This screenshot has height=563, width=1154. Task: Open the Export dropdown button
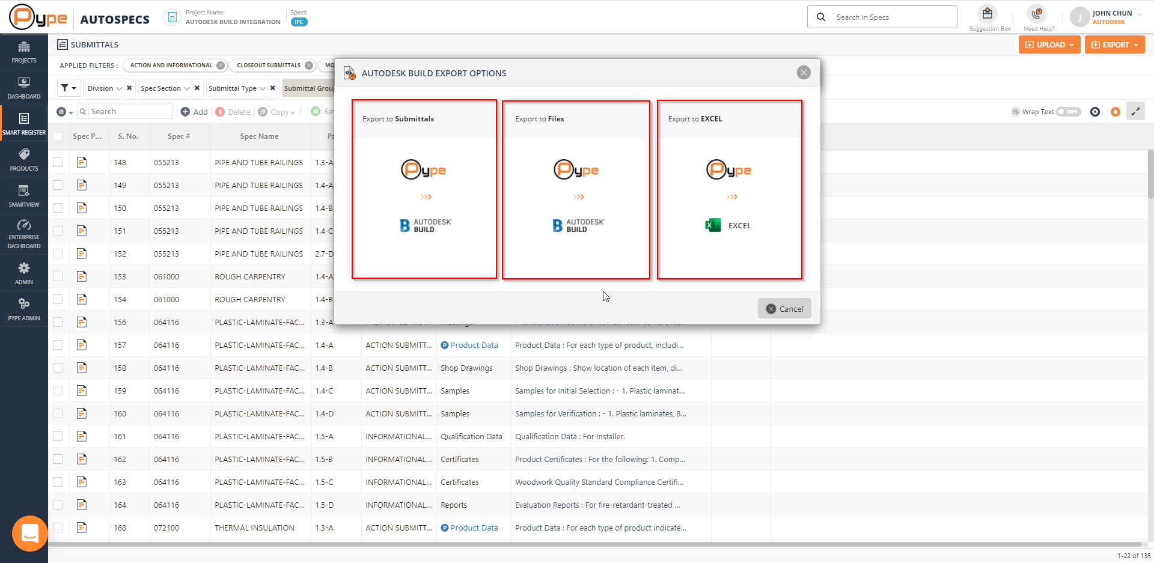click(x=1115, y=44)
